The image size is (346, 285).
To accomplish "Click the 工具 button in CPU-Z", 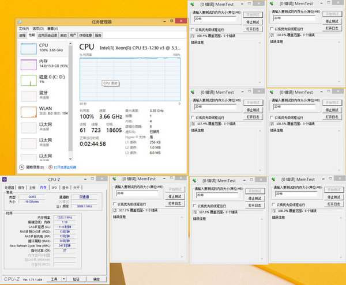I will 54,279.
